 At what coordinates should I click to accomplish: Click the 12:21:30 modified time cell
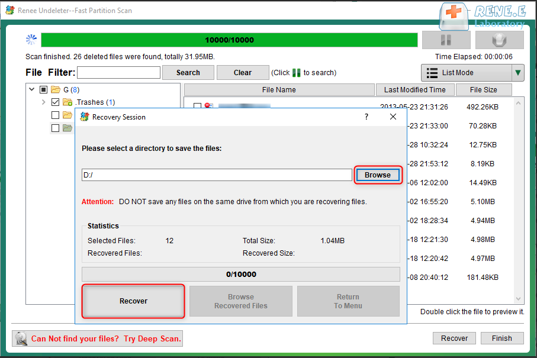tap(428, 240)
